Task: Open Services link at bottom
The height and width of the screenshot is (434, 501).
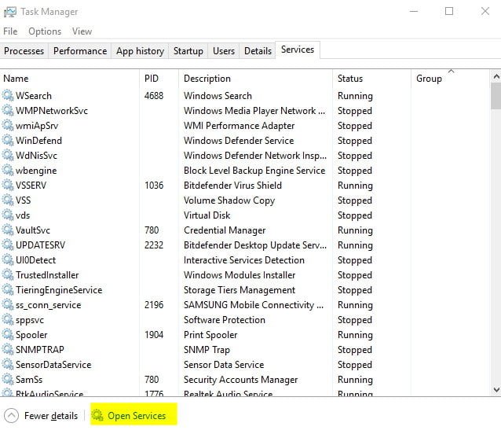Action: pos(137,415)
